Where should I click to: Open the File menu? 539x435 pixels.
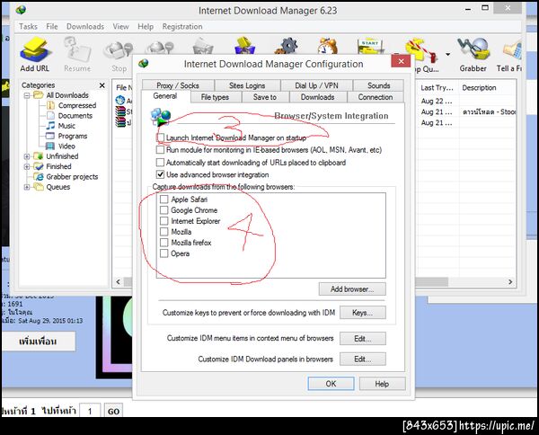click(x=52, y=26)
